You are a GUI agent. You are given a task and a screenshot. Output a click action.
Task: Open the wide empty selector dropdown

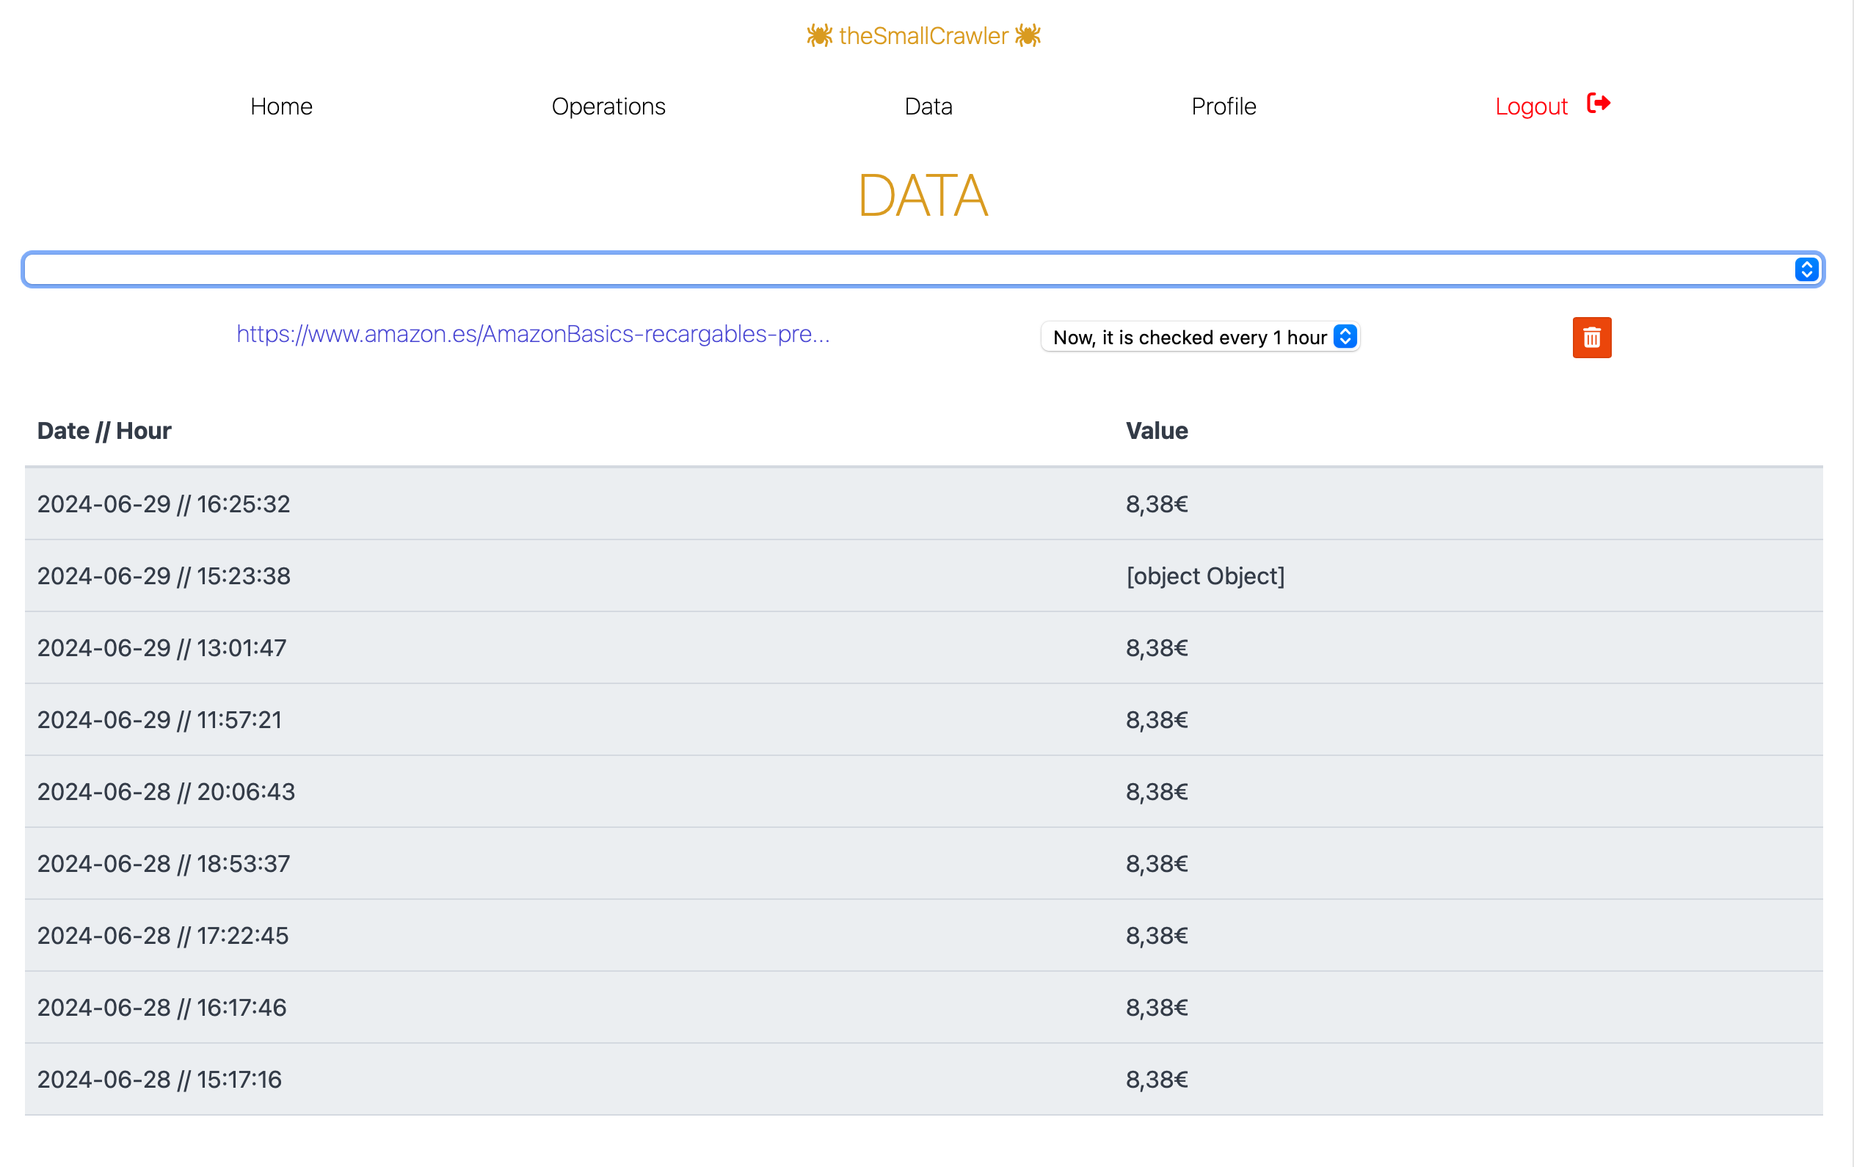(923, 269)
